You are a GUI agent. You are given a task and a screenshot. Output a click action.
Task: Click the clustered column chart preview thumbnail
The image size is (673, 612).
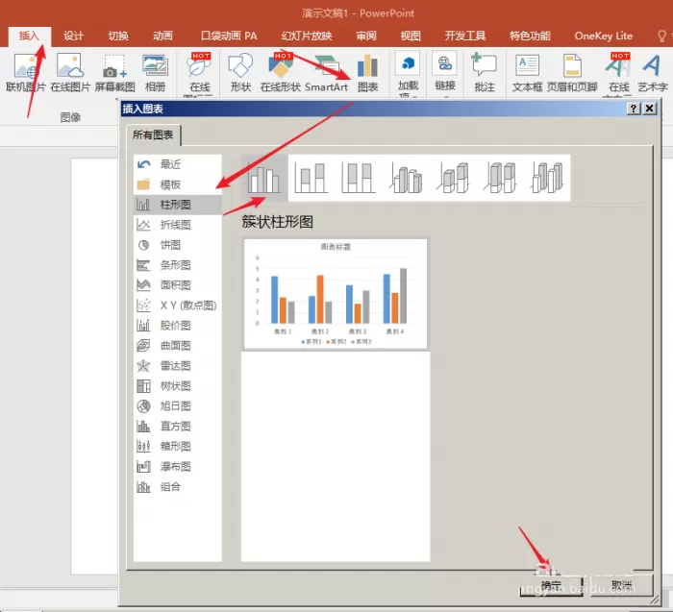336,294
